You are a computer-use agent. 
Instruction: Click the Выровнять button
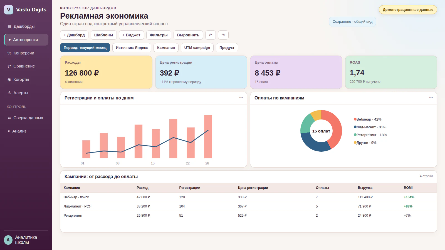tap(188, 35)
